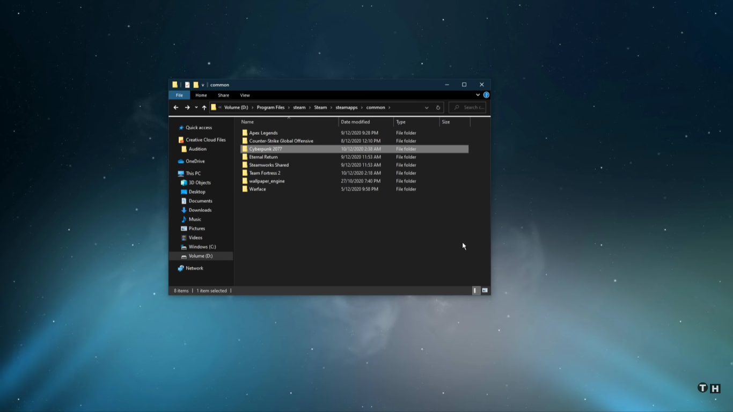Select Creative Cloud Files in navigation pane
This screenshot has height=412, width=733.
point(206,140)
